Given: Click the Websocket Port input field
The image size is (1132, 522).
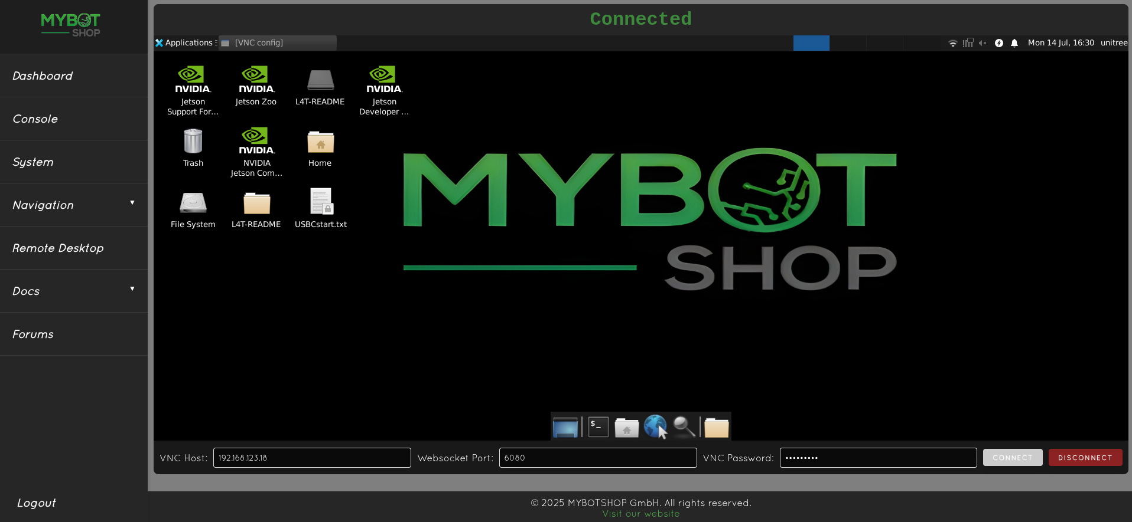Looking at the screenshot, I should click(x=598, y=458).
